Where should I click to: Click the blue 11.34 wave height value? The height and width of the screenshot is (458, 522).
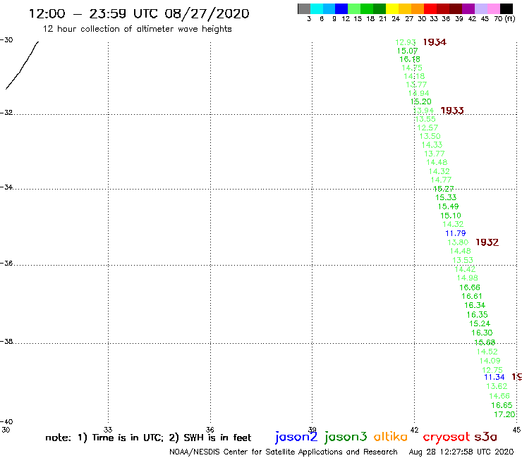click(x=494, y=377)
